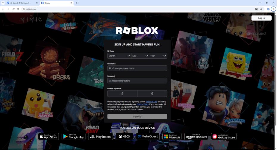Click the Meta Quest store badge
The width and height of the screenshot is (277, 150).
(148, 136)
